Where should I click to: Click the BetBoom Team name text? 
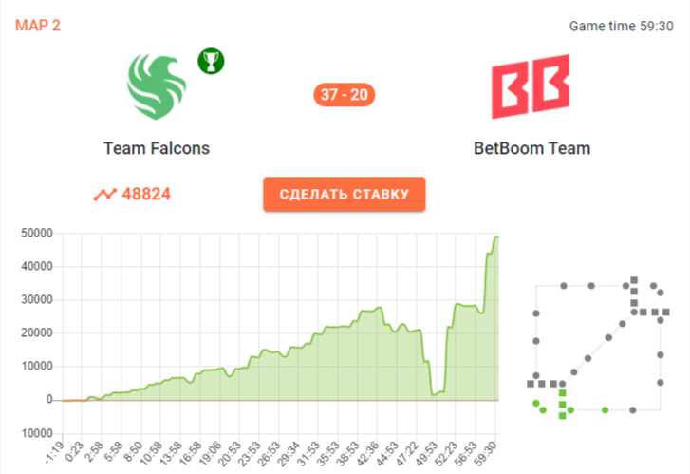point(532,148)
